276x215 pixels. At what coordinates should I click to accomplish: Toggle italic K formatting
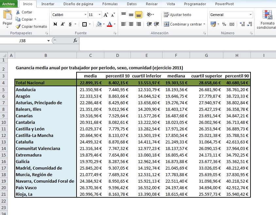click(x=63, y=24)
